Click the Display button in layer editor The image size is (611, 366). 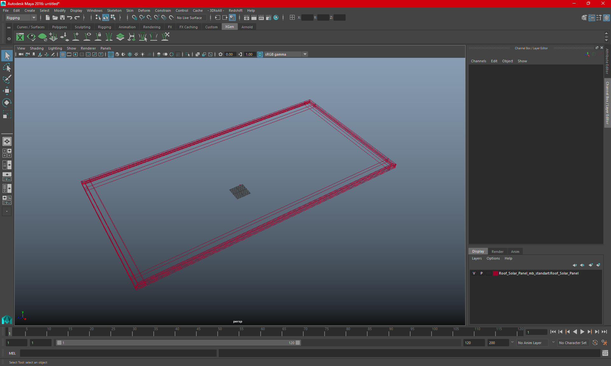tap(478, 251)
